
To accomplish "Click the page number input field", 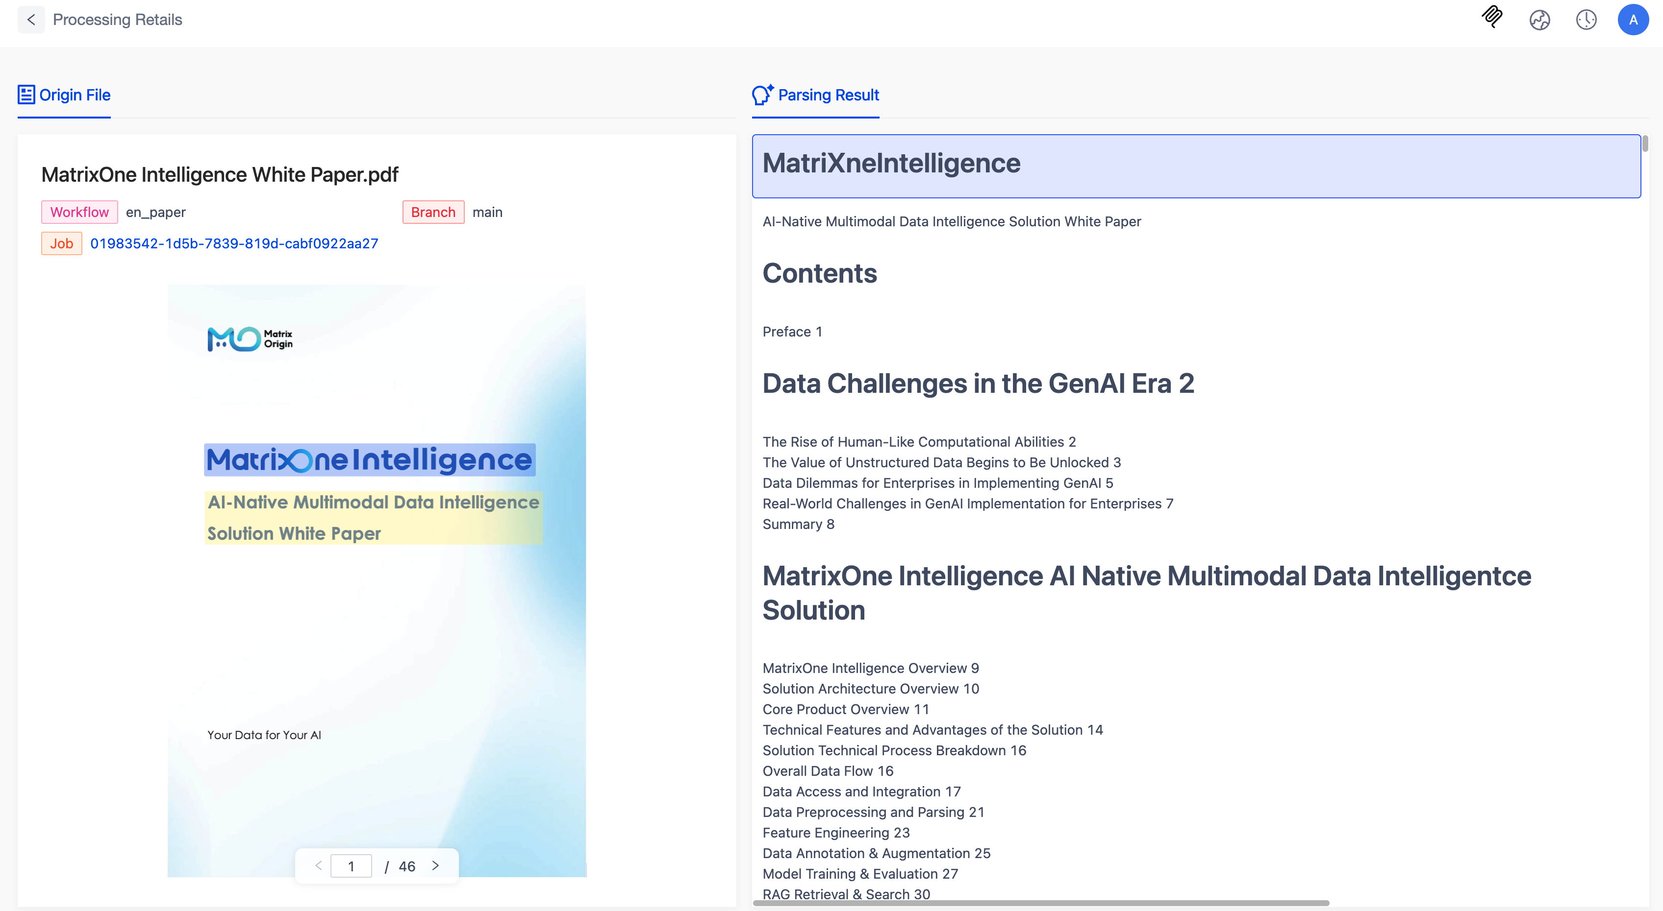I will [351, 866].
